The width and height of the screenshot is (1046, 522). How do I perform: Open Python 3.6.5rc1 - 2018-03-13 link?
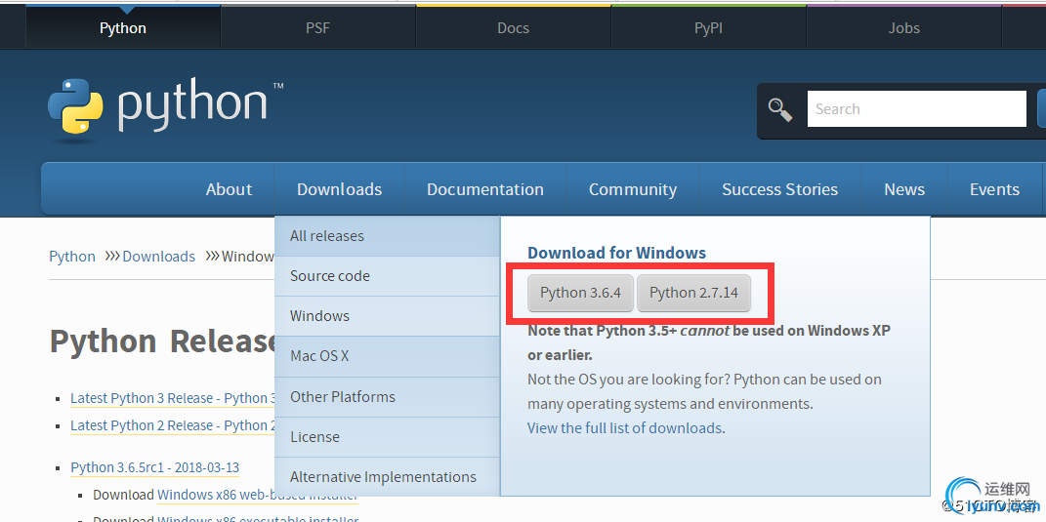click(x=154, y=467)
